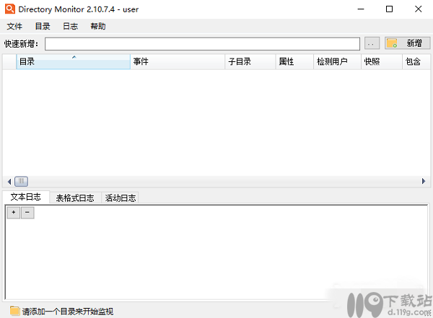Open the 目录 menu
The image size is (433, 318).
[43, 26]
